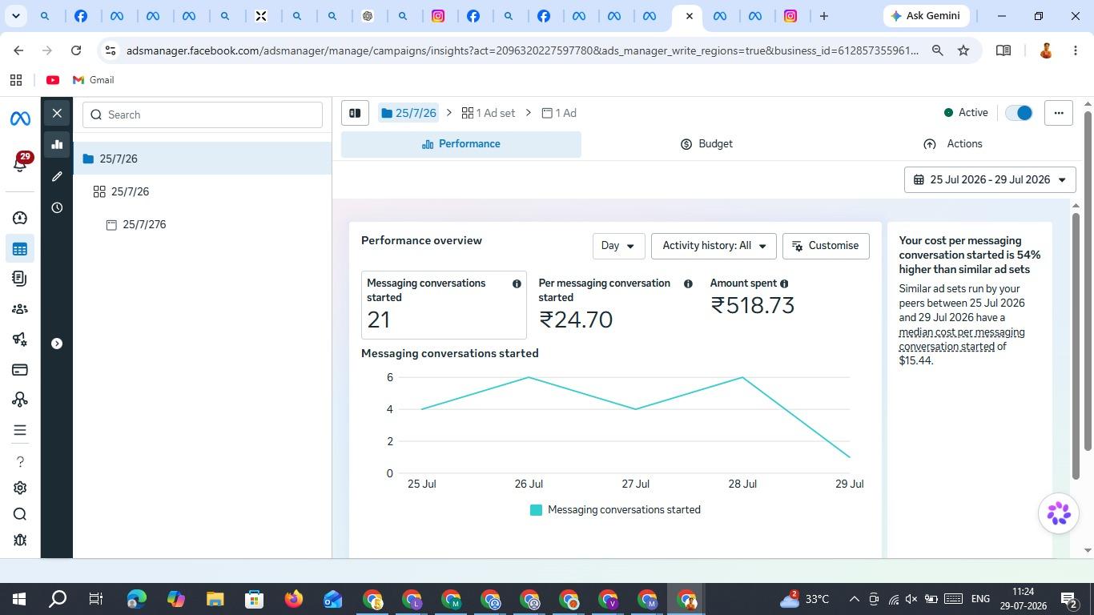Open the three-dot more options menu

click(1059, 113)
